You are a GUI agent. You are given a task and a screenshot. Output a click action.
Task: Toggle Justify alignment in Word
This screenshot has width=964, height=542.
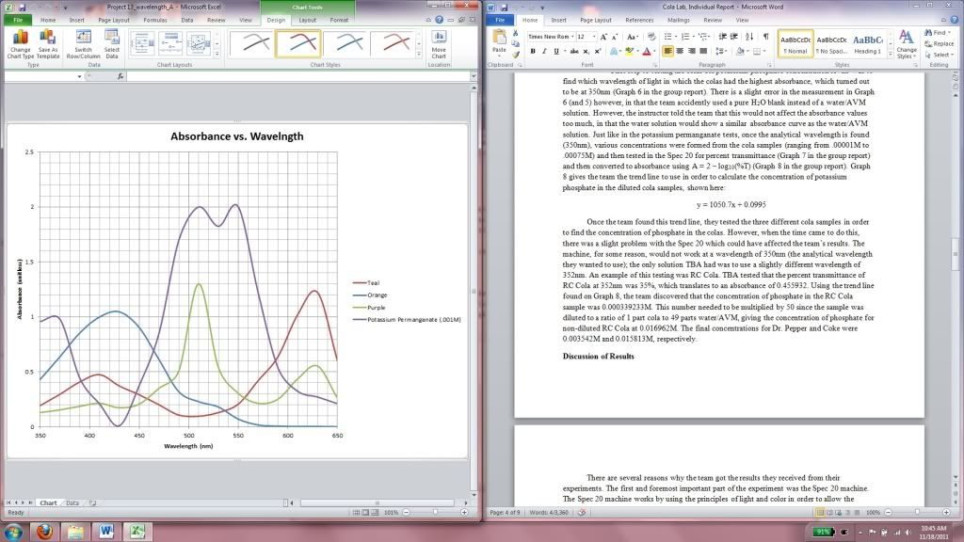[x=703, y=51]
